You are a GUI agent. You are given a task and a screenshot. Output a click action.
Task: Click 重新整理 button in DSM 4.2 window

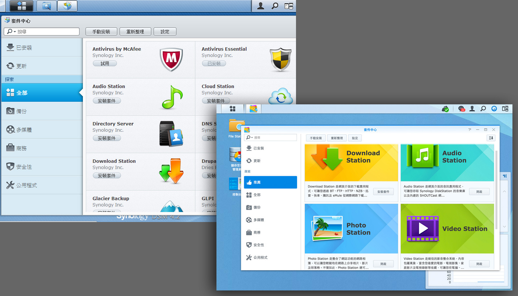[x=135, y=31]
